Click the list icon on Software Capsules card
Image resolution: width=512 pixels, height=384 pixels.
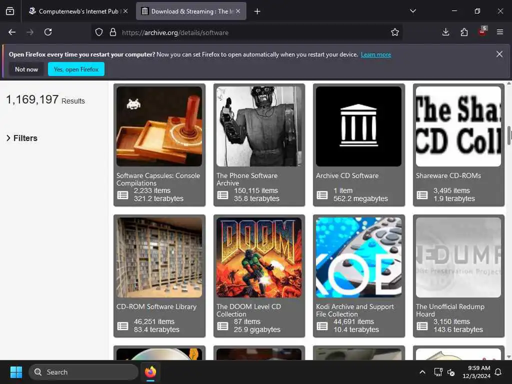coord(123,195)
